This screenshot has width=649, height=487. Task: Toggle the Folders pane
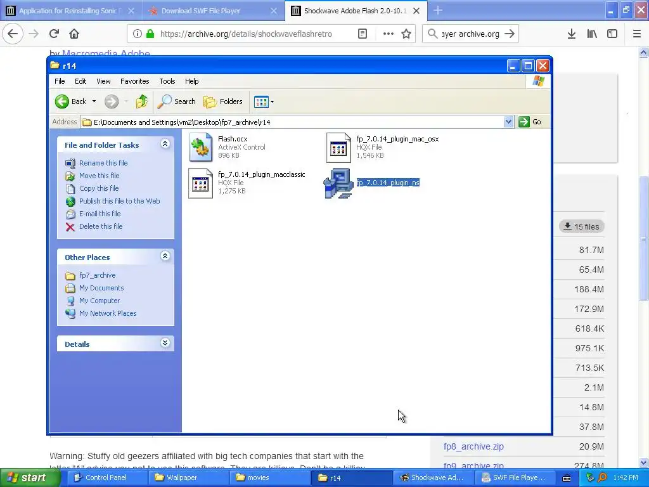[x=222, y=101]
